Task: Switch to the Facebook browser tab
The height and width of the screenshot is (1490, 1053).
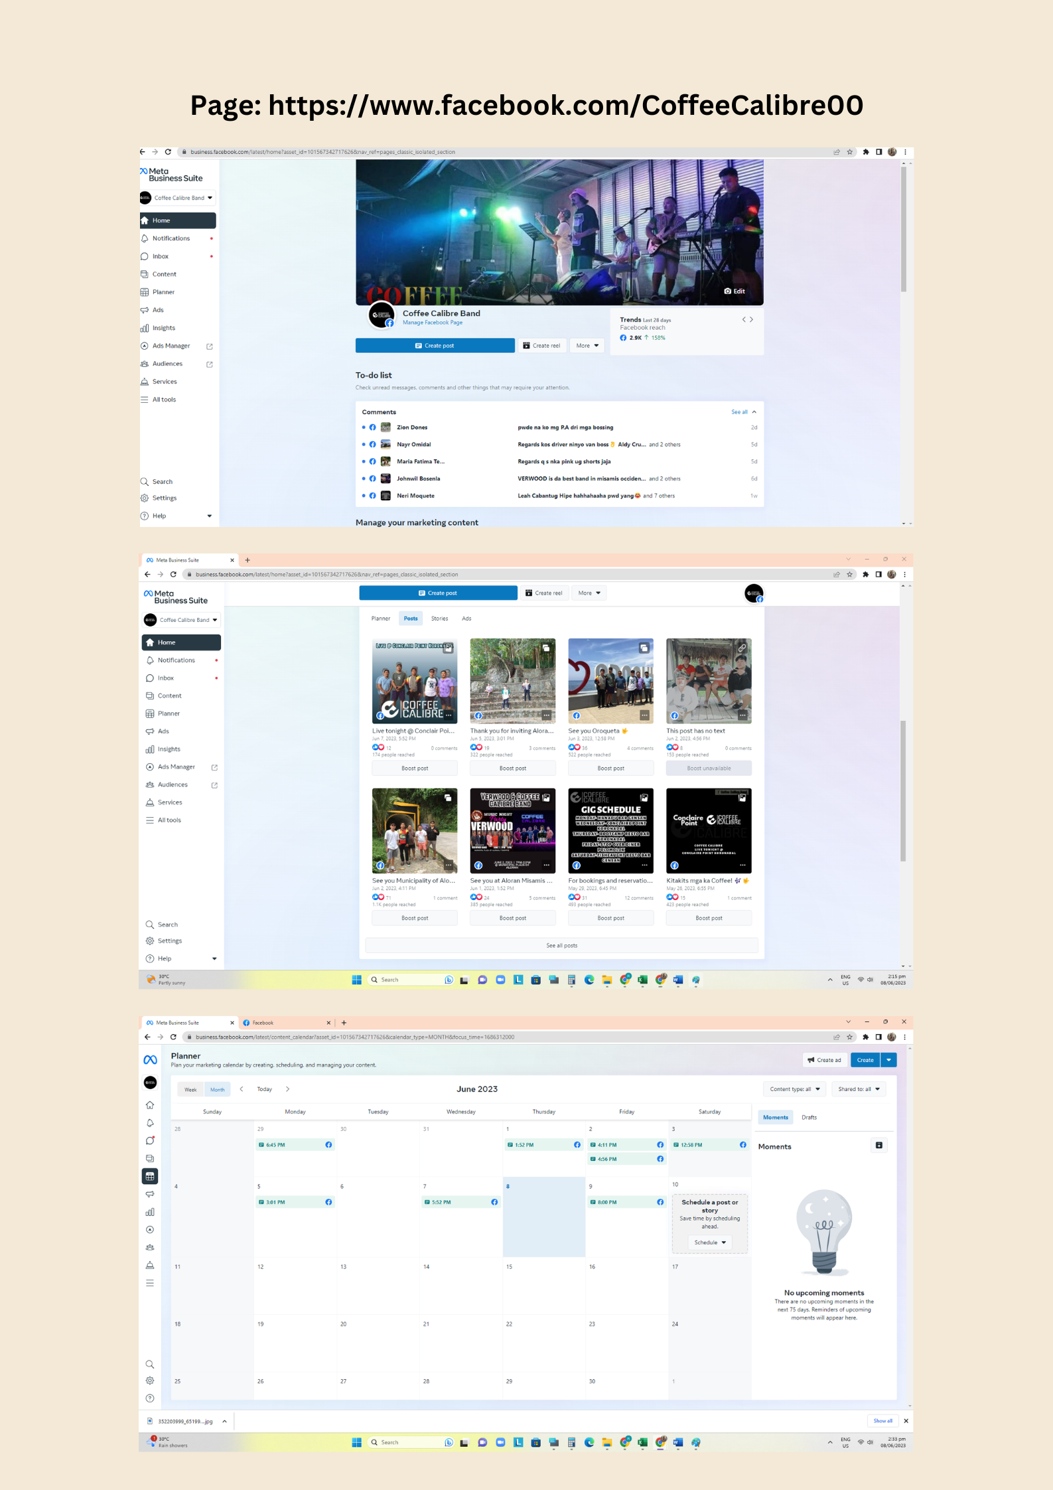Action: [x=287, y=1023]
